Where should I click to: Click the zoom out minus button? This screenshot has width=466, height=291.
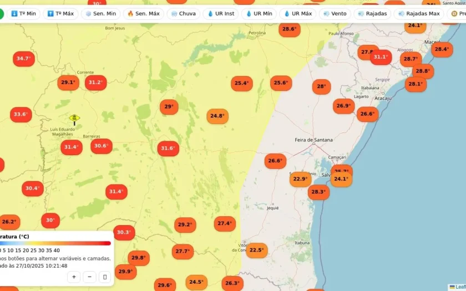(x=89, y=277)
